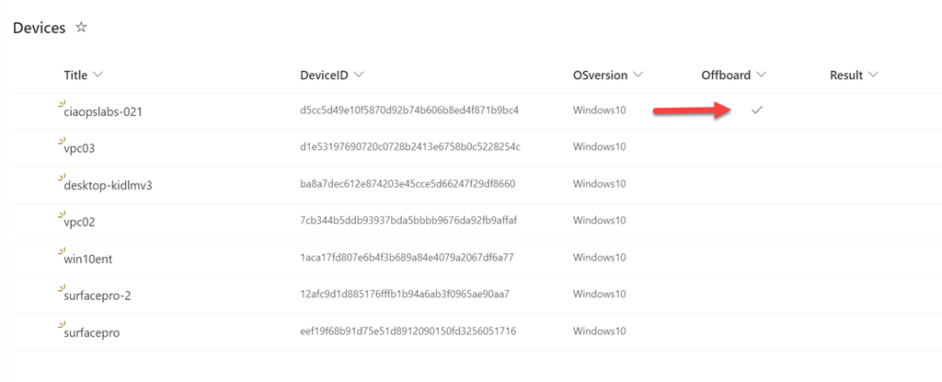Click the new-item icon beside win10ent
Screen dimensions: 942x382
coord(61,251)
